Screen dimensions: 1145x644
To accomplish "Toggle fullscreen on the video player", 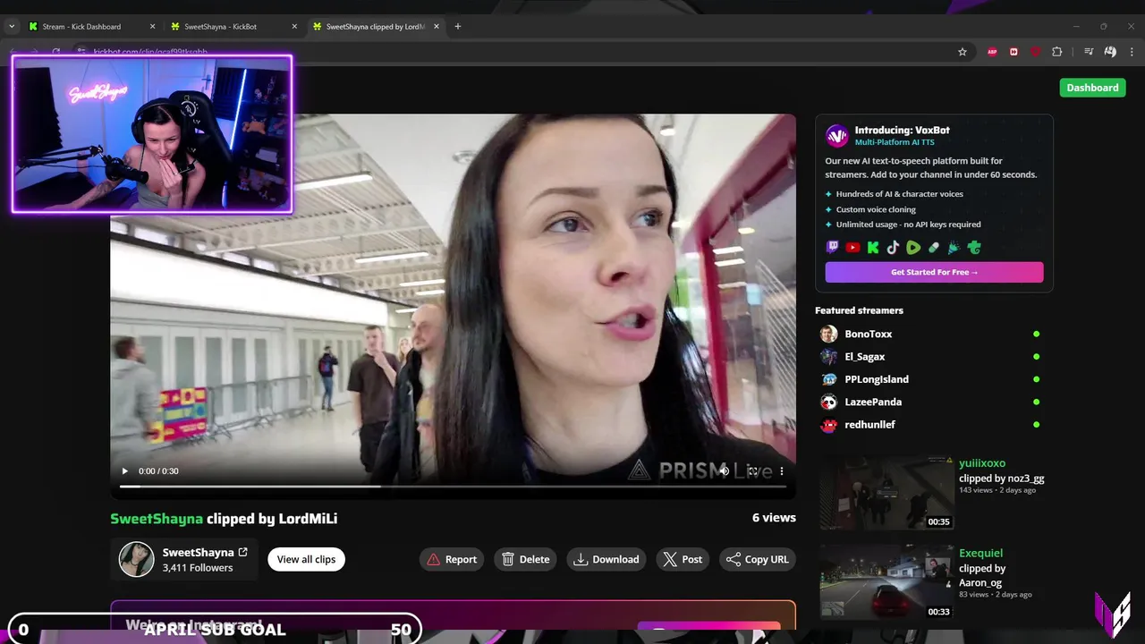I will pyautogui.click(x=752, y=470).
